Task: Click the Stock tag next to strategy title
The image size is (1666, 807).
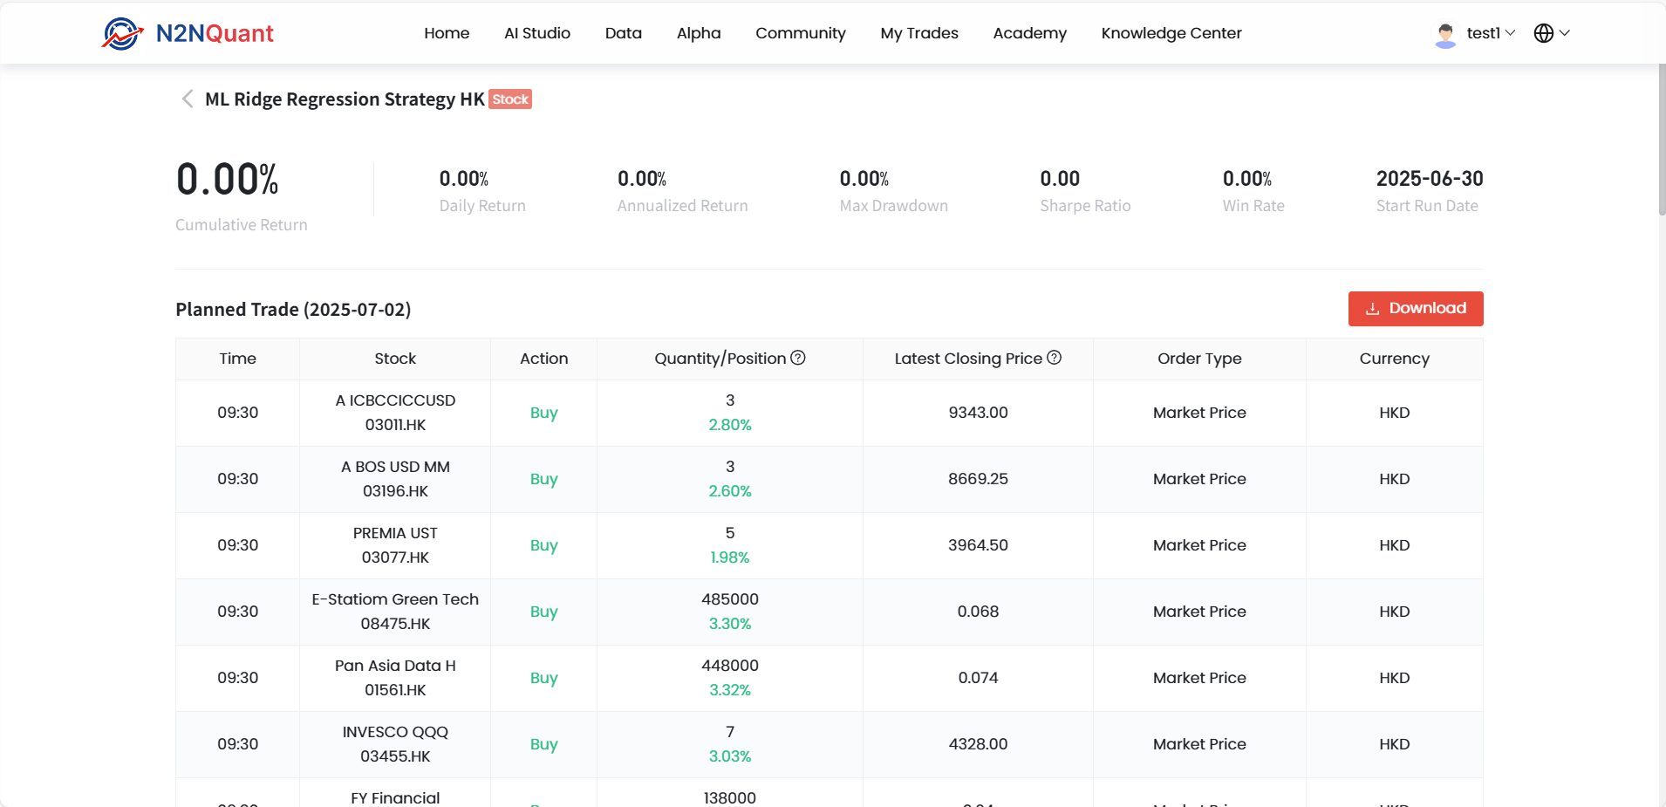Action: pos(510,99)
